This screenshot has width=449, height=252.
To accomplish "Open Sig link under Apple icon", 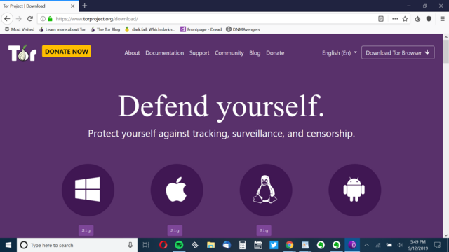I will (175, 230).
